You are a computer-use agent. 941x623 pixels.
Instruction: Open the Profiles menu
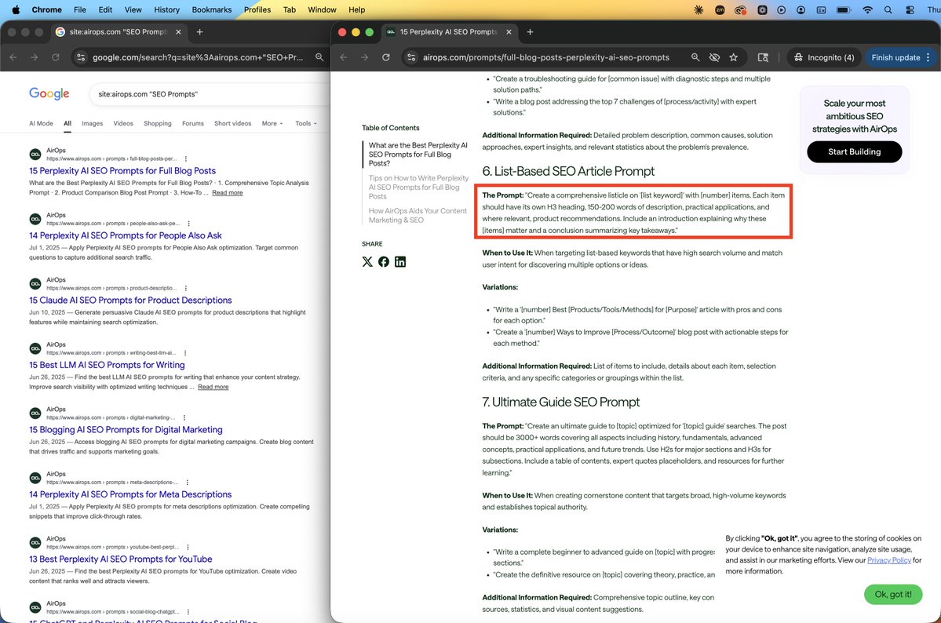coord(257,9)
